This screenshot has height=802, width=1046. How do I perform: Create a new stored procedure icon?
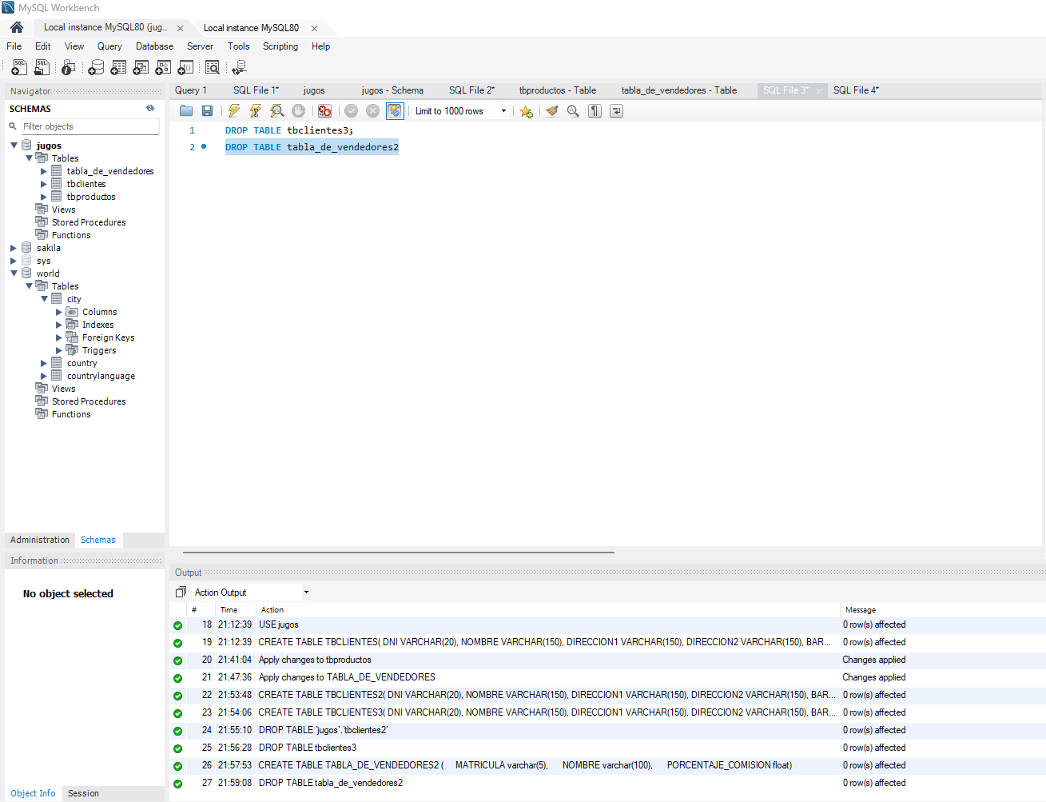click(163, 68)
